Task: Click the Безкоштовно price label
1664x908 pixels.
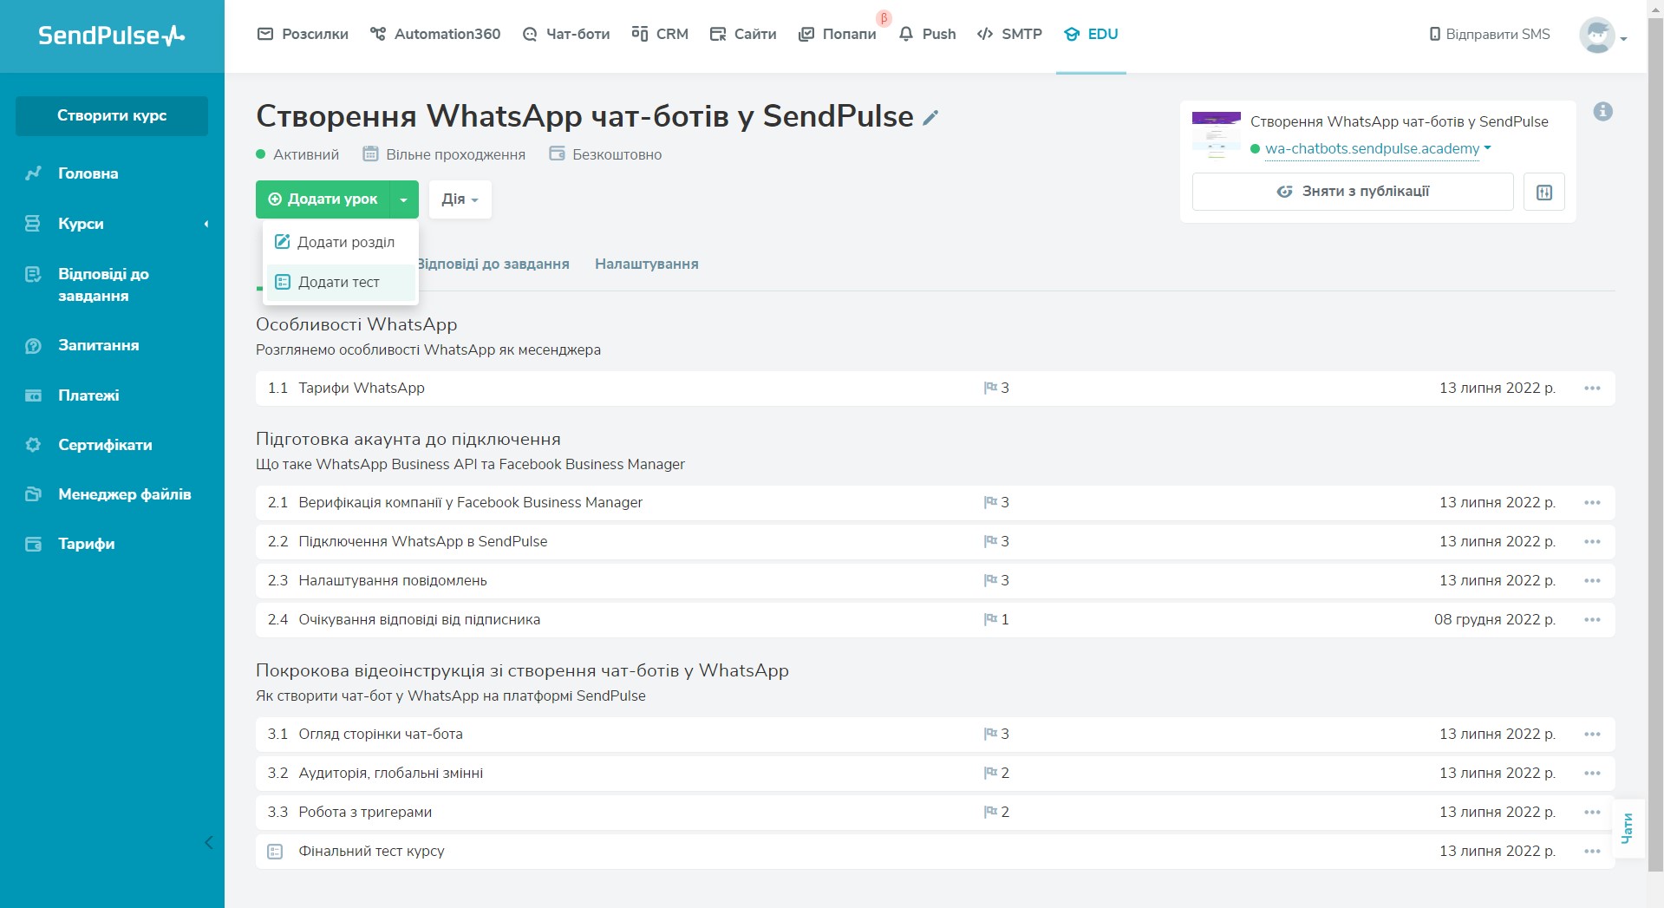Action: click(617, 154)
